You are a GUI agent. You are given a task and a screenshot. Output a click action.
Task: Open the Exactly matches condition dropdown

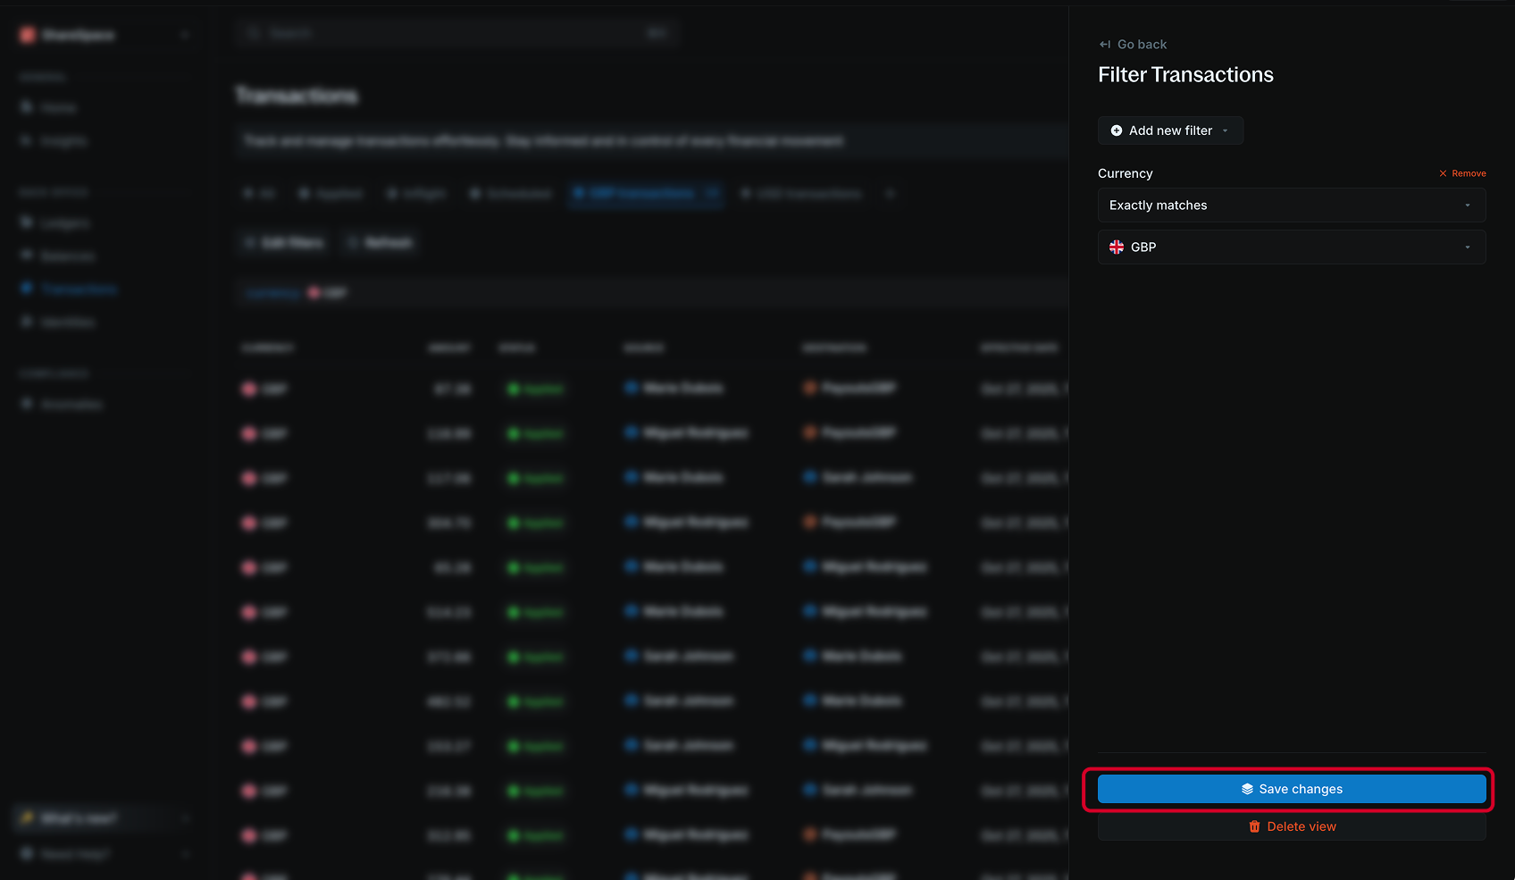click(x=1291, y=205)
